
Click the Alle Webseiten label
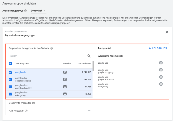[x=16, y=111]
